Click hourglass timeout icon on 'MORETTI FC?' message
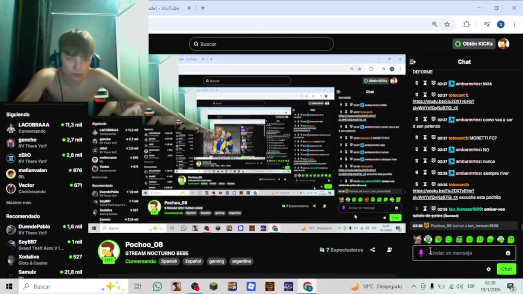Image resolution: width=523 pixels, height=294 pixels. 425,138
